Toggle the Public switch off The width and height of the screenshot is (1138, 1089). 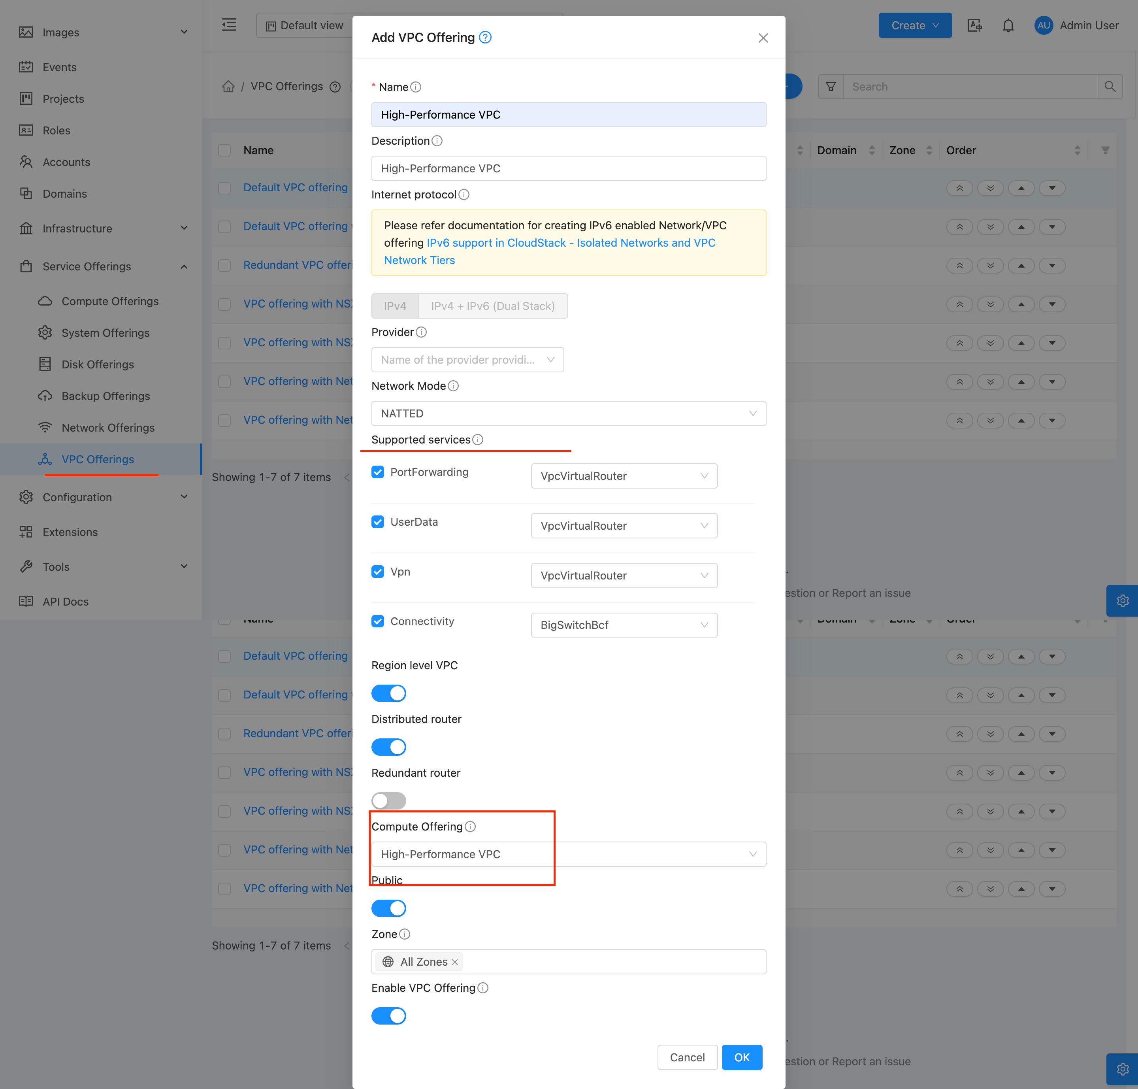point(389,908)
